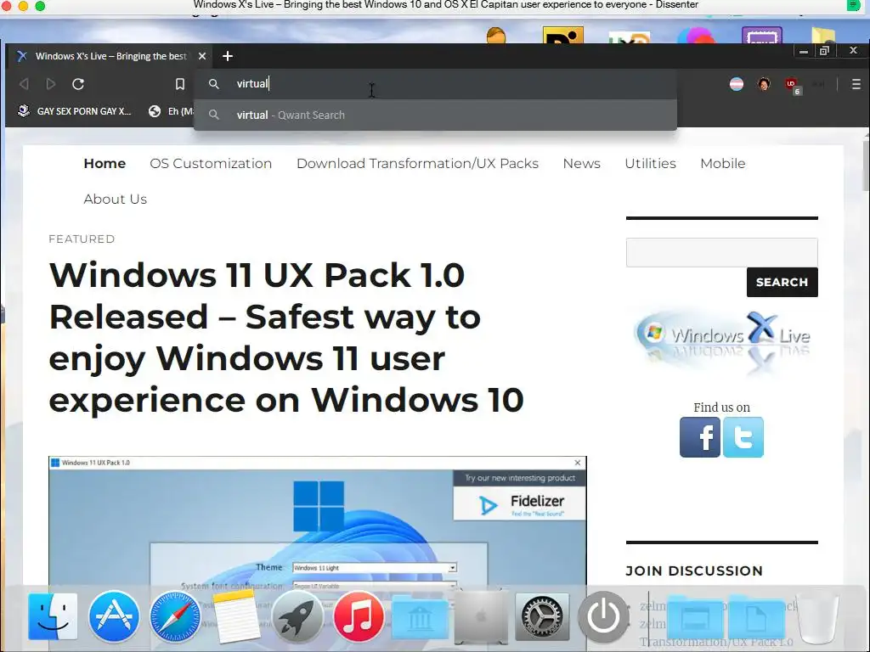Screen dimensions: 870x652
Task: Launch Safari from the dock
Action: (175, 616)
